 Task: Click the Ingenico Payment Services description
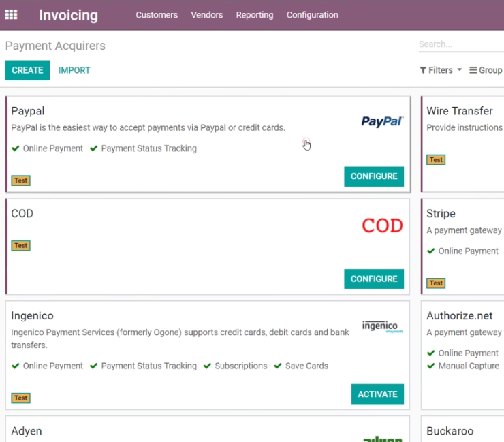pyautogui.click(x=180, y=338)
